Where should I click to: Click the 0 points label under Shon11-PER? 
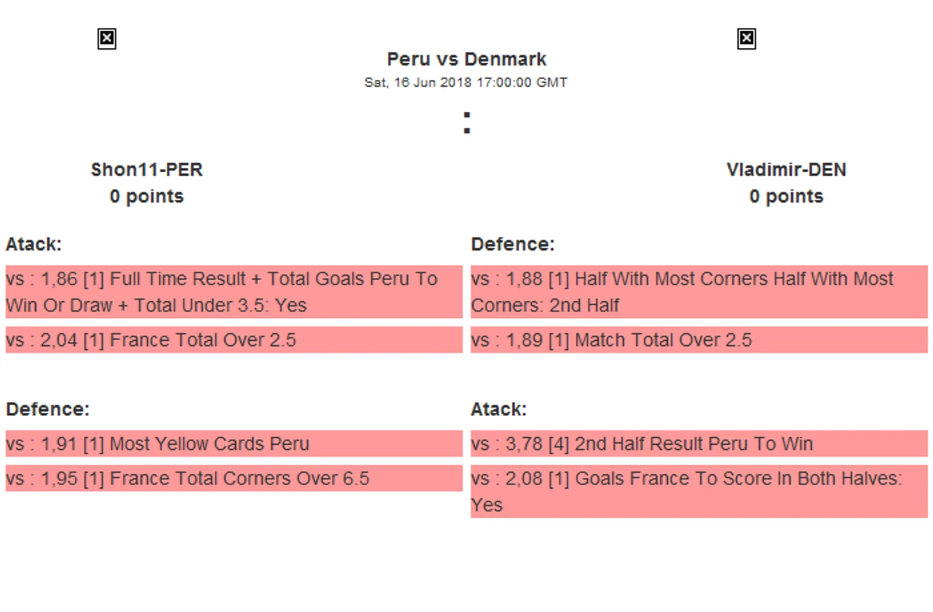[x=146, y=197]
